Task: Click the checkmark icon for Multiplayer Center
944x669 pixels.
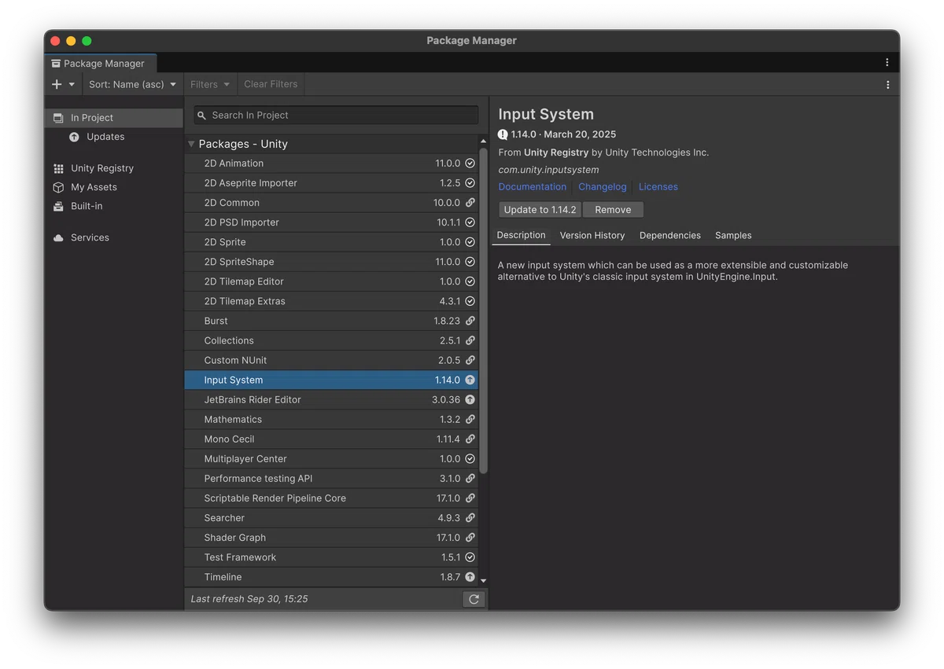Action: tap(470, 458)
